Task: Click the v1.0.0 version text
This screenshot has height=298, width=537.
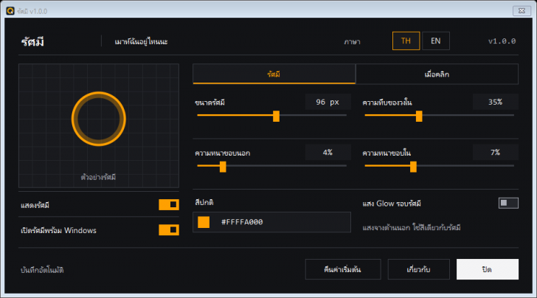Action: [502, 41]
